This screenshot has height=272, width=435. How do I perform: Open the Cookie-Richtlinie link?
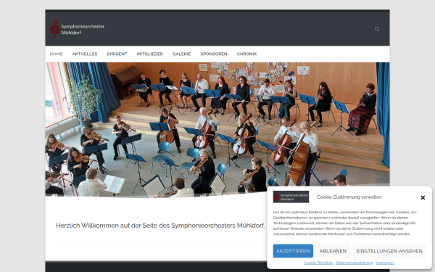tap(318, 263)
